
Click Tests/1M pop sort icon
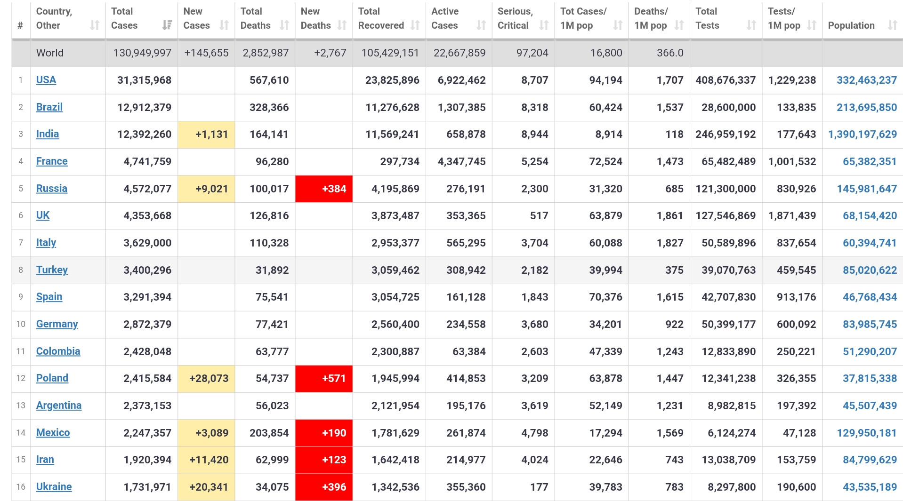tap(812, 25)
